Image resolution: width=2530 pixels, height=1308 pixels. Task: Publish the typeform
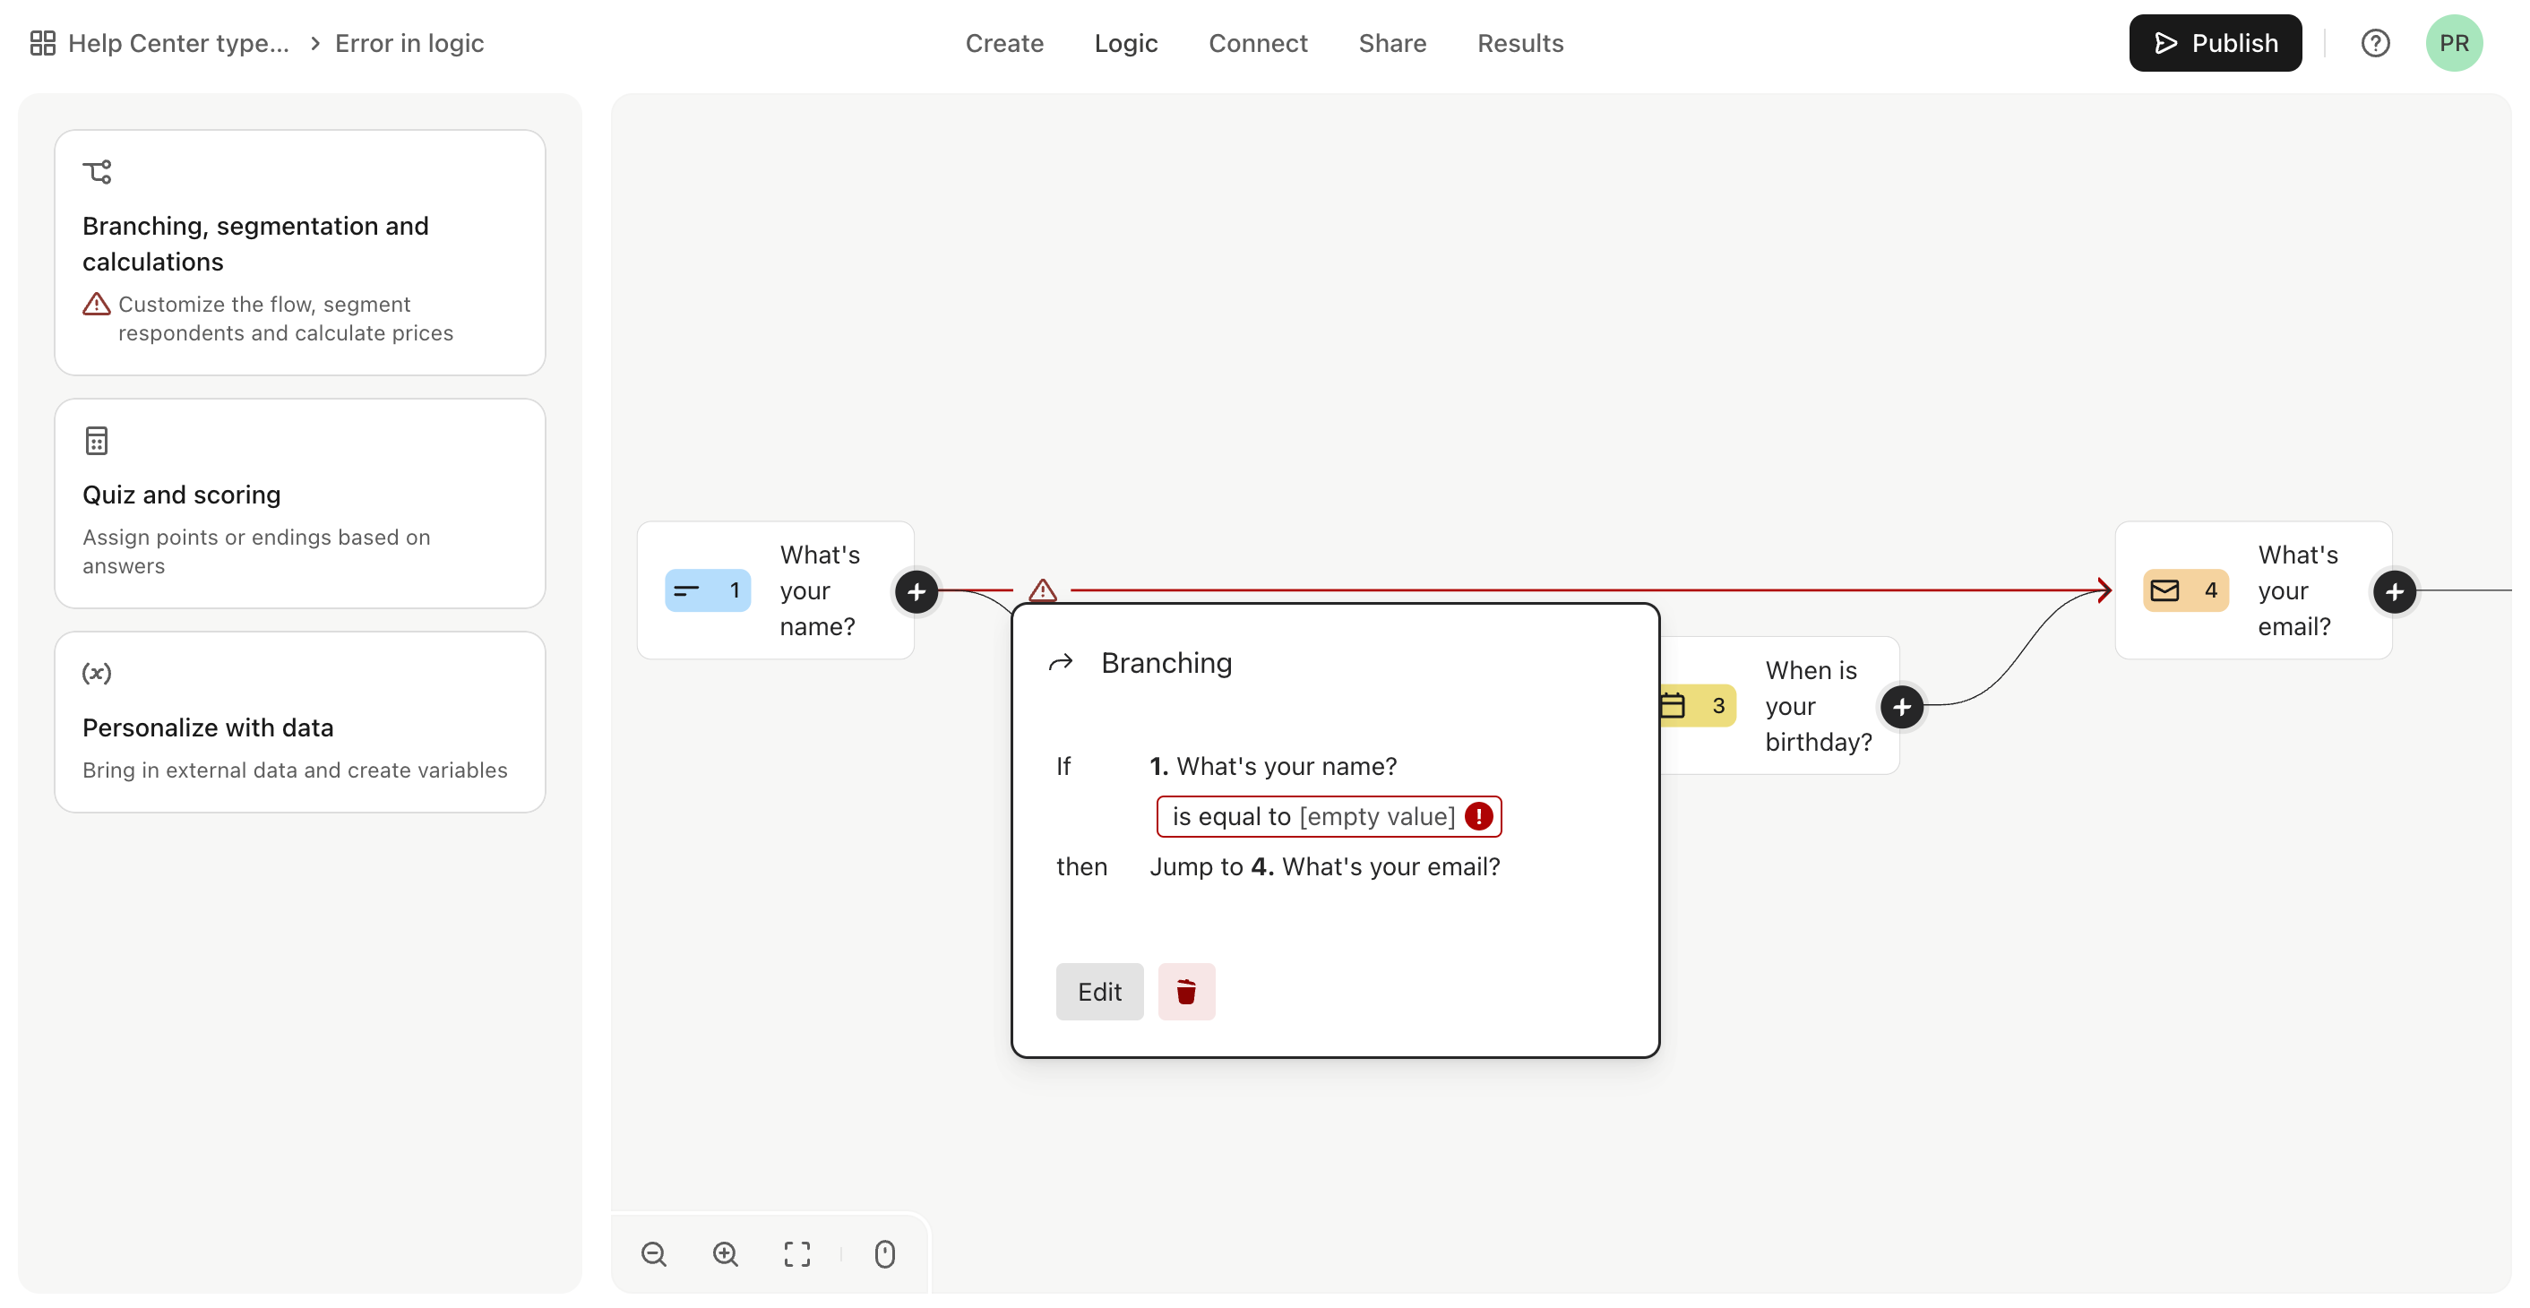[2214, 43]
